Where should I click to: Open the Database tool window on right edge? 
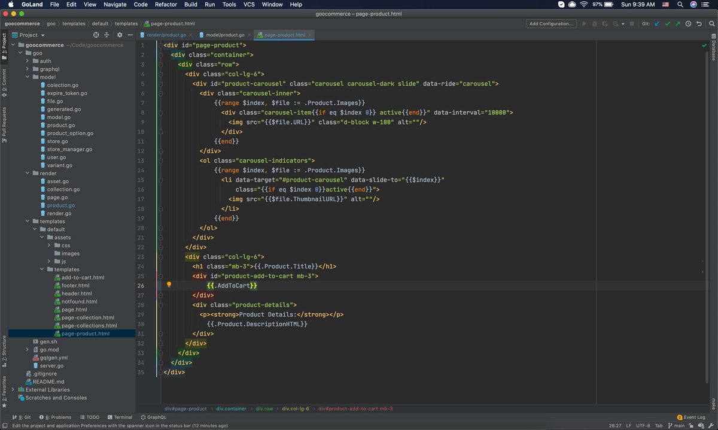coord(713,47)
